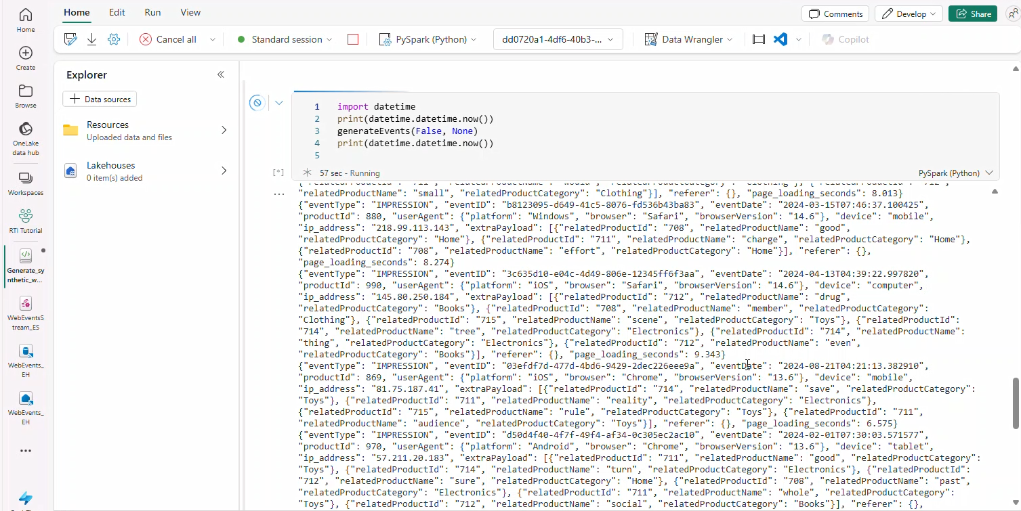Collapse the Explorer panel
The height and width of the screenshot is (511, 1021).
(221, 74)
